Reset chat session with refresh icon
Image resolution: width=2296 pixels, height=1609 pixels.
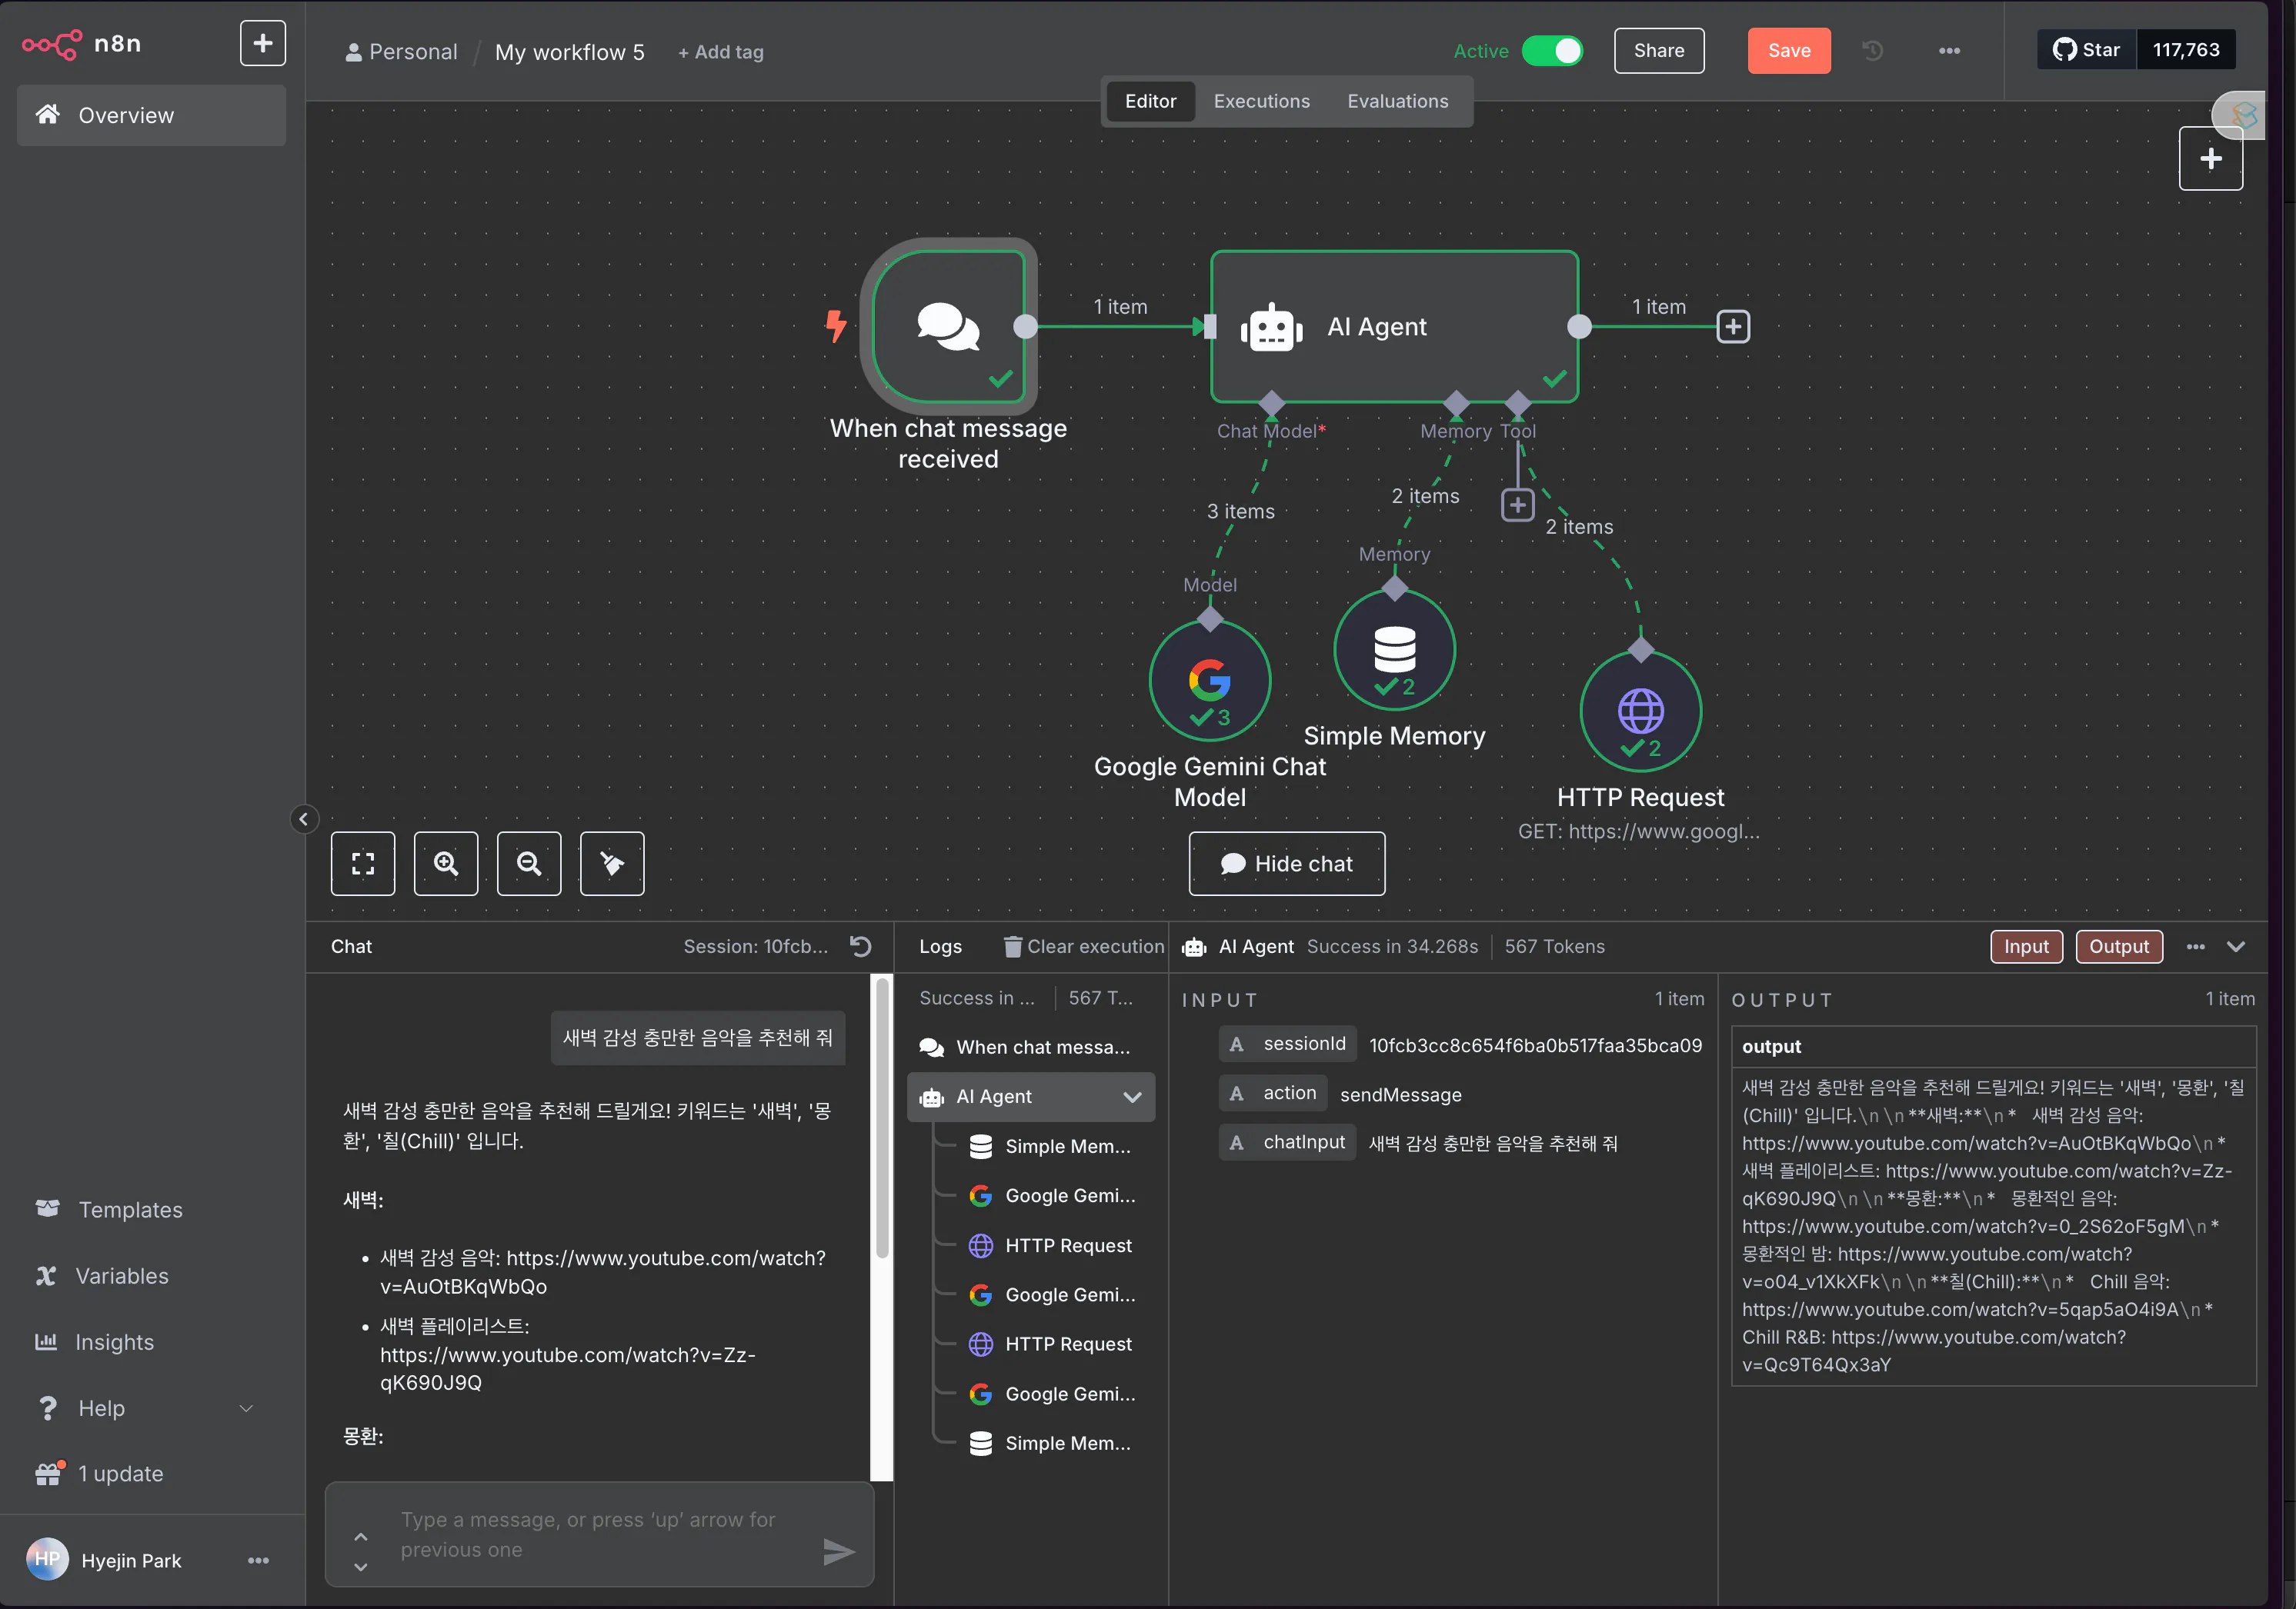pos(860,947)
